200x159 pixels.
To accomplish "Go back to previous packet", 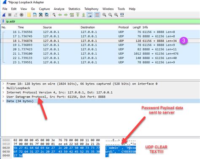I will [60, 15].
